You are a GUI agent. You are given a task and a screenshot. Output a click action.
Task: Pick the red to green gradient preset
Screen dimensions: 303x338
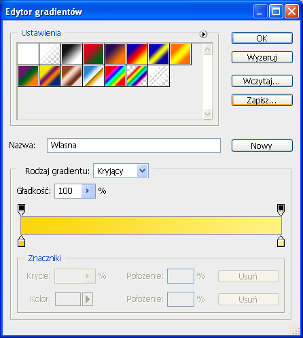[x=93, y=54]
